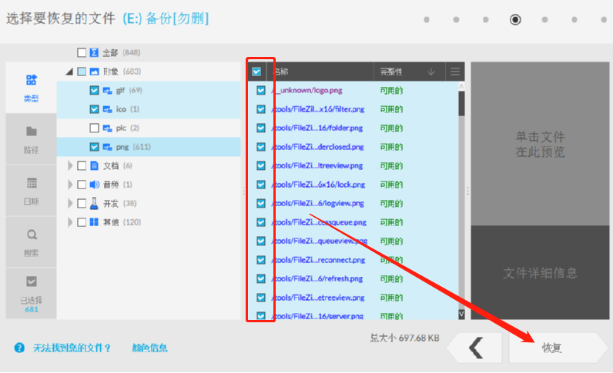The height and width of the screenshot is (373, 613).
Task: Check the pic (2) checkbox
Action: click(94, 128)
